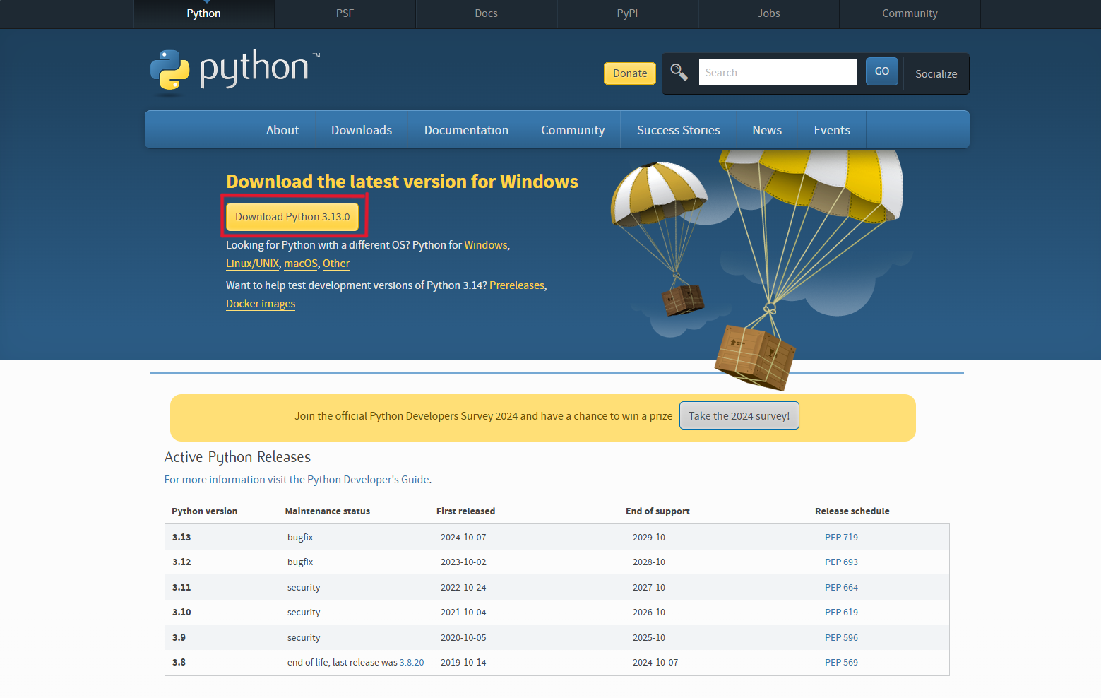The image size is (1101, 698).
Task: Click the magnifying glass search icon
Action: (x=679, y=72)
